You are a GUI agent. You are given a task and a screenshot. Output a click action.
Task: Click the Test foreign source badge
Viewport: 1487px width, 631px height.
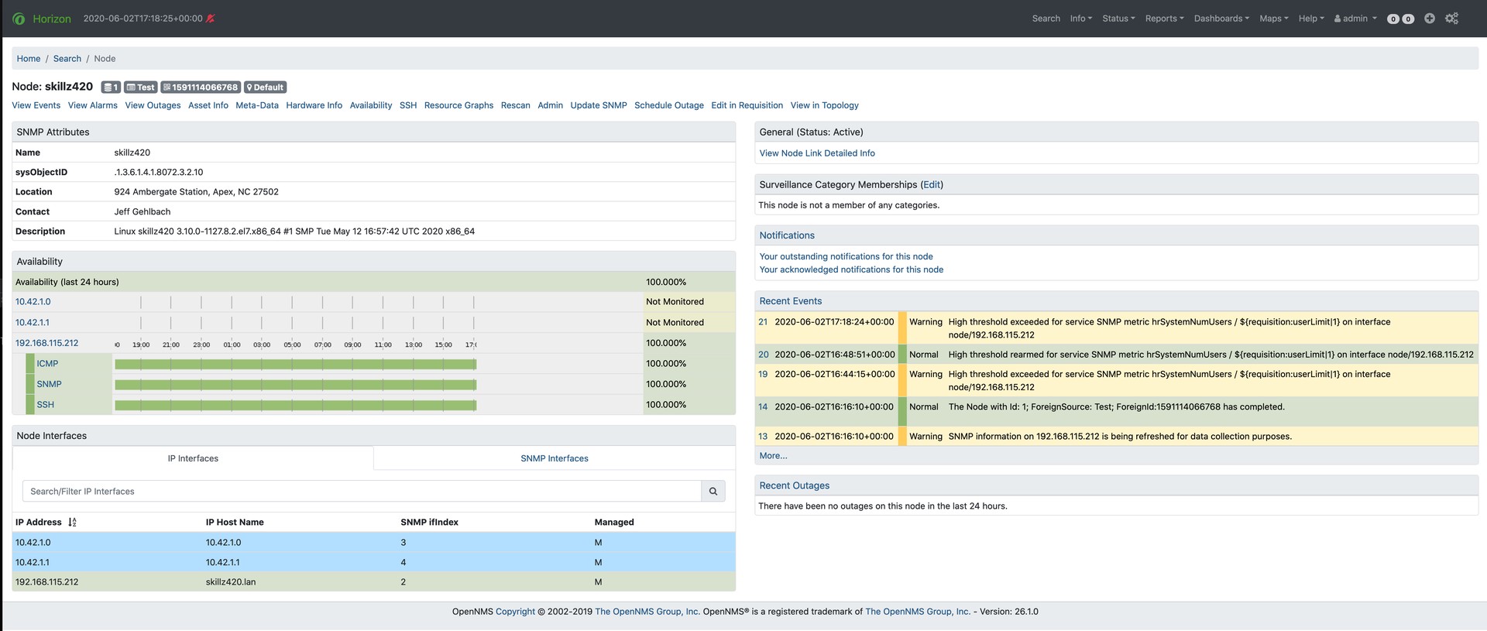coord(141,87)
